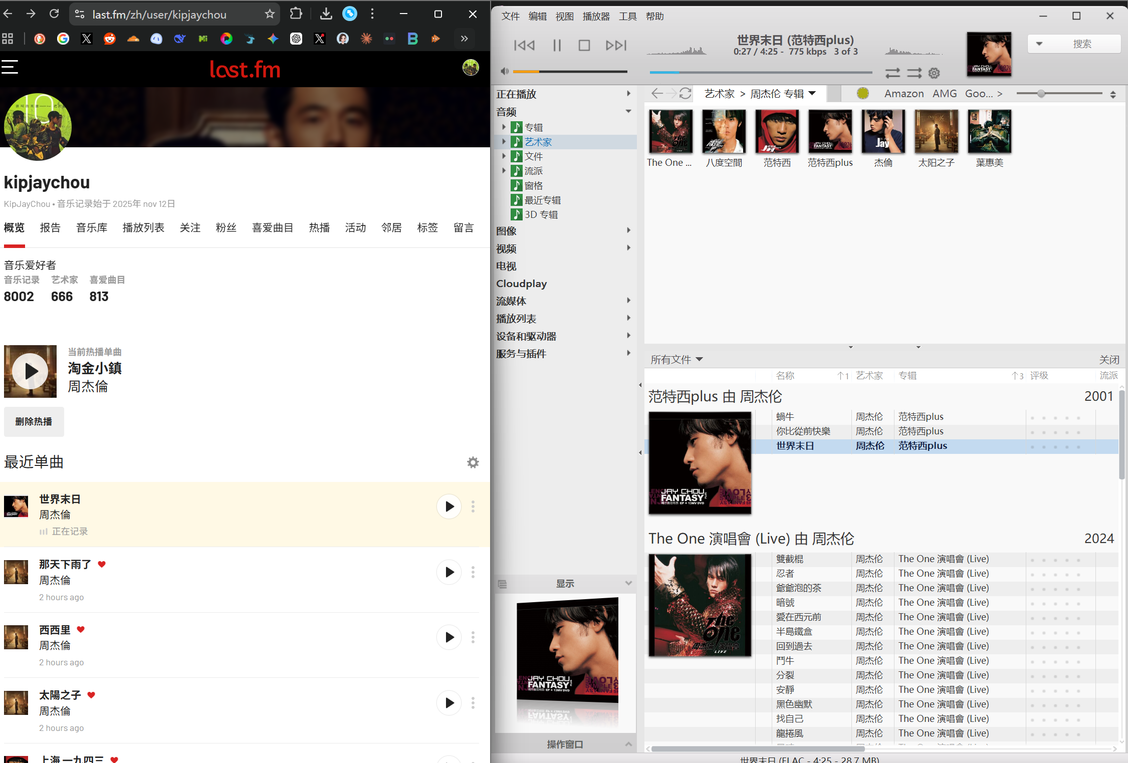Open the 周杰伦 专辑 view dropdown arrow
Viewport: 1128px width, 763px height.
point(812,93)
